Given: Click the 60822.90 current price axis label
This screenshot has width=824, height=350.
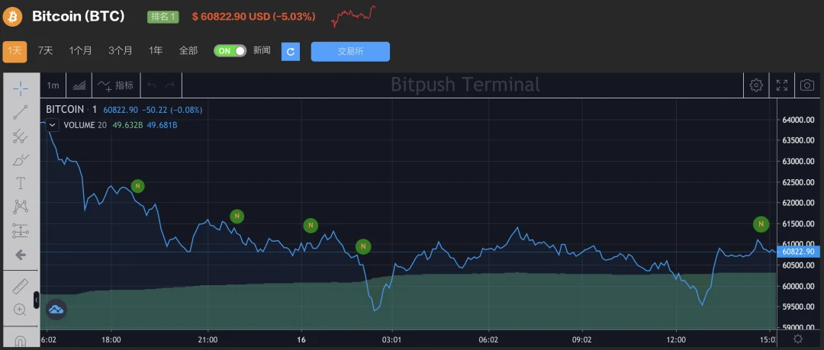Looking at the screenshot, I should pos(798,252).
